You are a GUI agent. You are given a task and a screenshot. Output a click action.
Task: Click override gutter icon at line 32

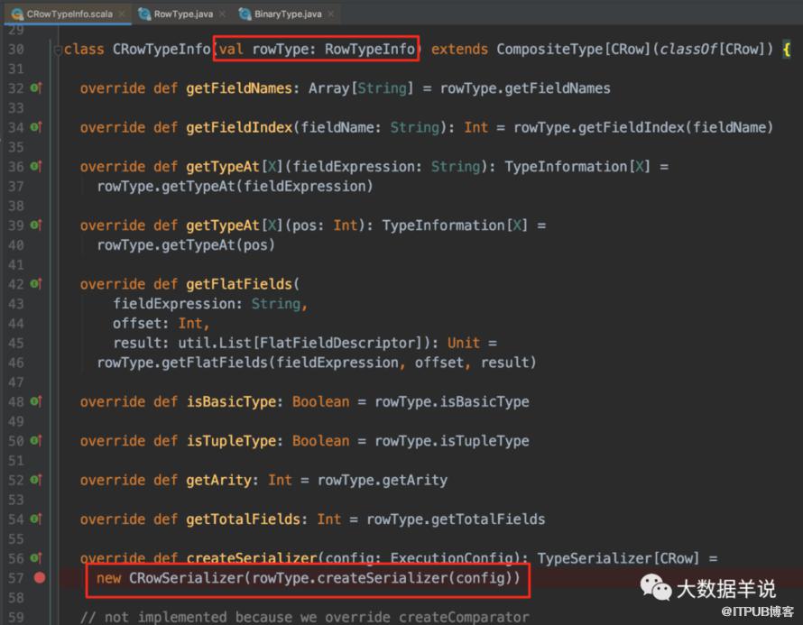[x=36, y=88]
